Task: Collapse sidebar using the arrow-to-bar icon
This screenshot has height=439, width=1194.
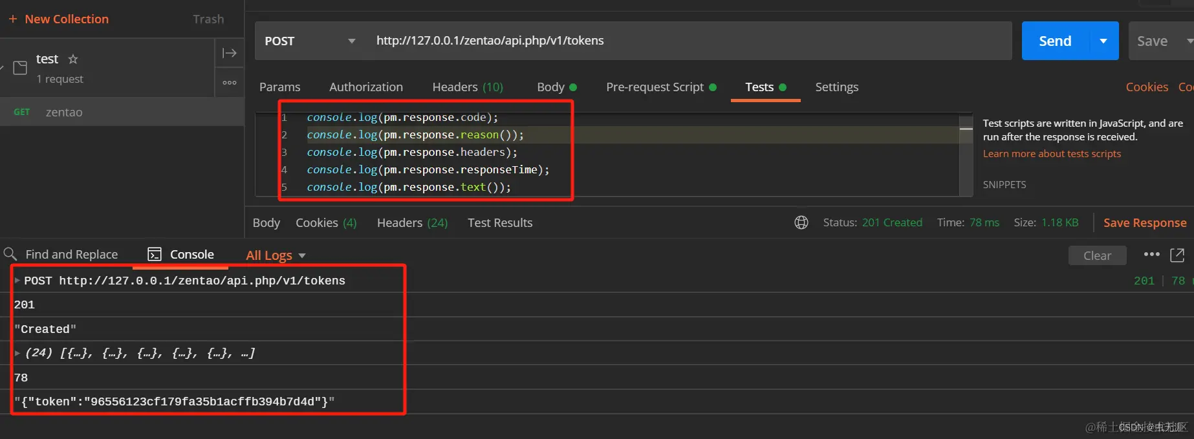Action: point(230,53)
